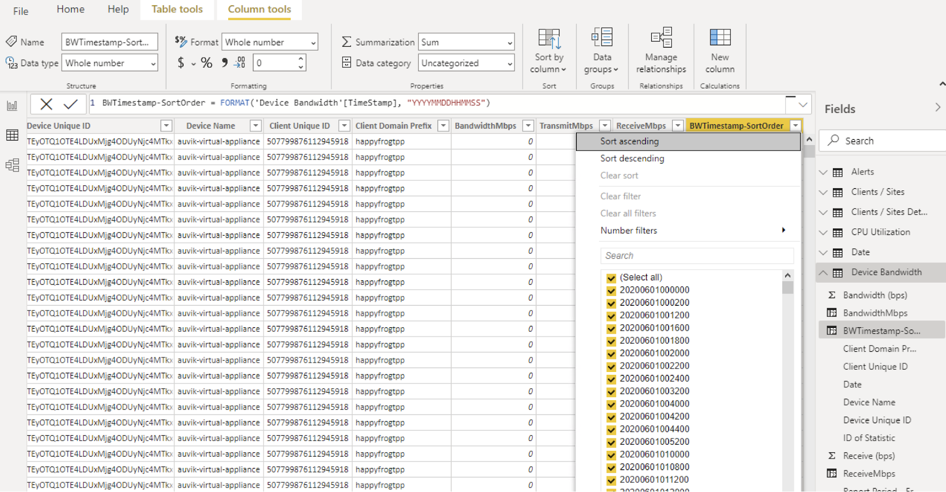Screen dimensions: 946x492
Task: Toggle thousands separator comma icon
Action: (x=224, y=62)
